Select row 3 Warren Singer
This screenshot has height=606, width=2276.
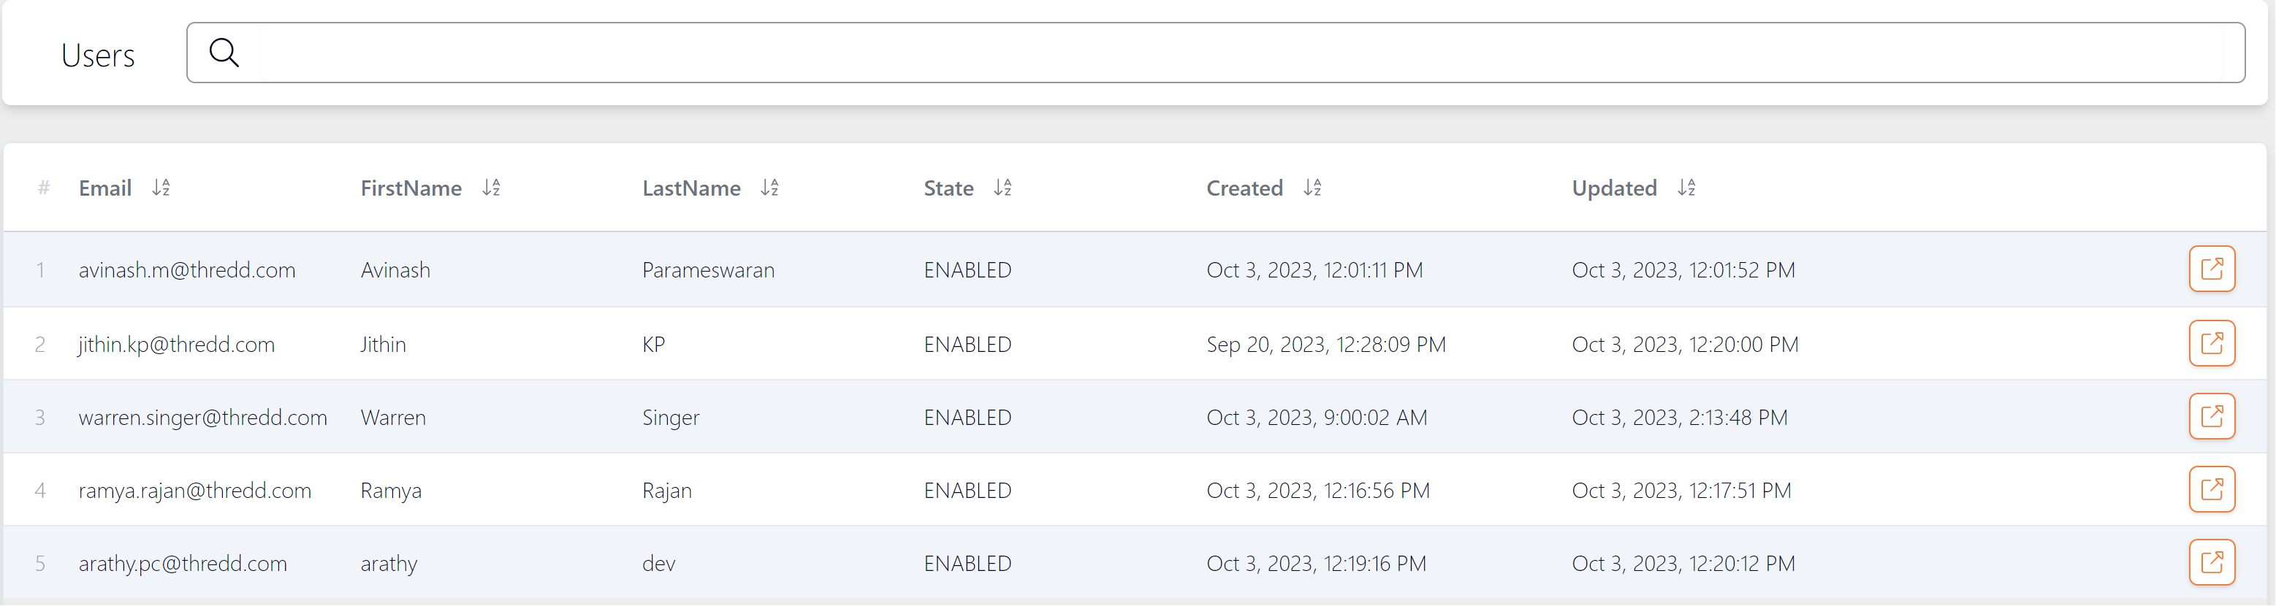click(x=1135, y=417)
